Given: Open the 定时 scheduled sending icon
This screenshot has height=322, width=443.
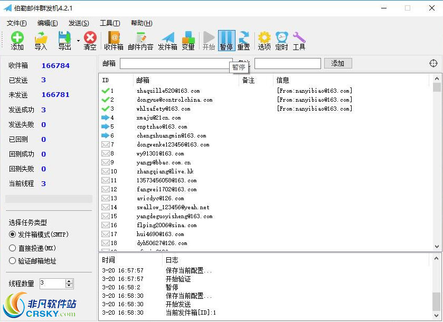Looking at the screenshot, I should [281, 40].
